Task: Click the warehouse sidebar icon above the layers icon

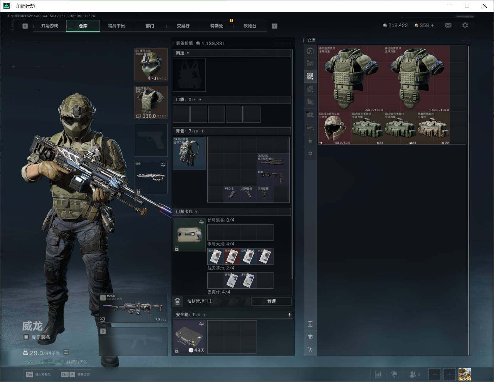Action: coord(310,324)
